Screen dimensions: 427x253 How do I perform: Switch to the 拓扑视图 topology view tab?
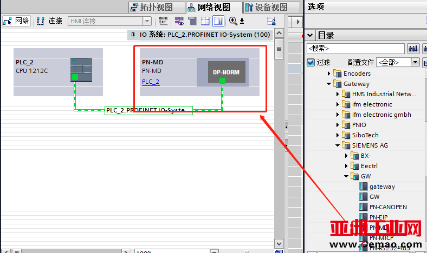[157, 7]
